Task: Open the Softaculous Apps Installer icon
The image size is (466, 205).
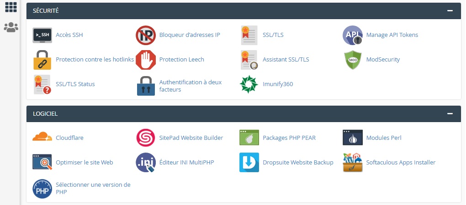Action: click(353, 162)
